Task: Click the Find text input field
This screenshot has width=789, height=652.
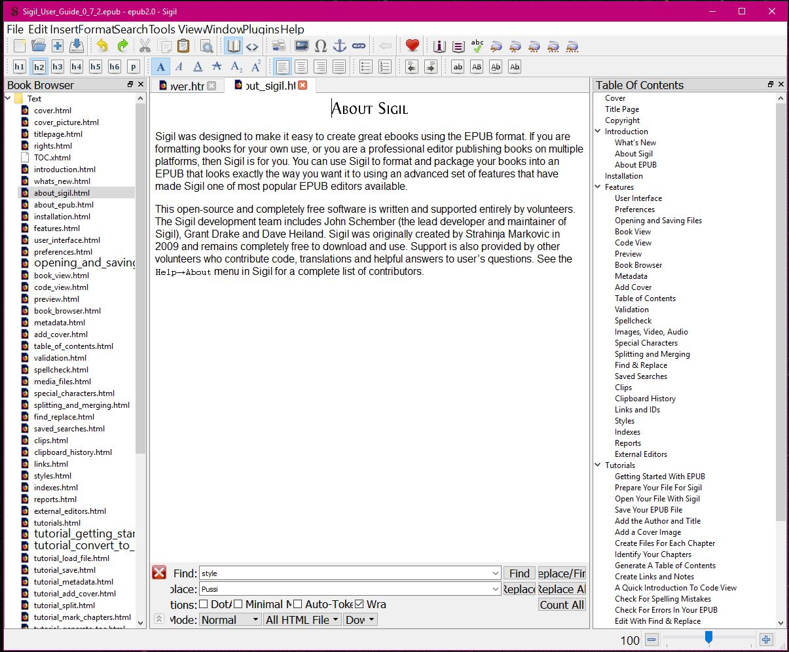Action: coord(350,573)
